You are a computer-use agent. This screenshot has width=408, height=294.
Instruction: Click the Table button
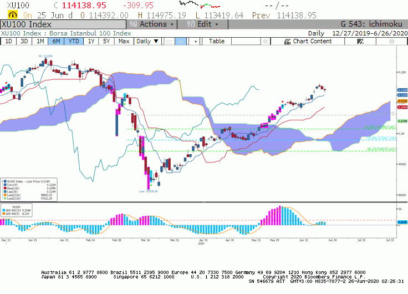(x=217, y=42)
